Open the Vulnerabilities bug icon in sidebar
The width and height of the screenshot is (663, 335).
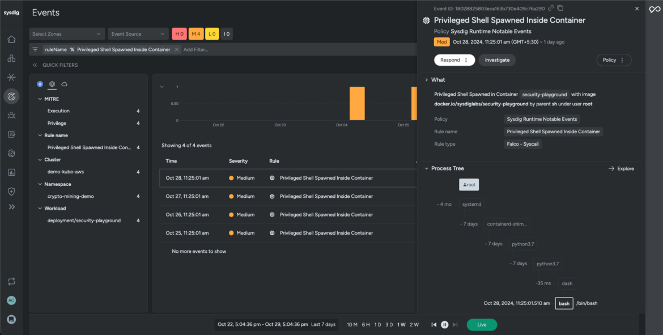click(11, 115)
